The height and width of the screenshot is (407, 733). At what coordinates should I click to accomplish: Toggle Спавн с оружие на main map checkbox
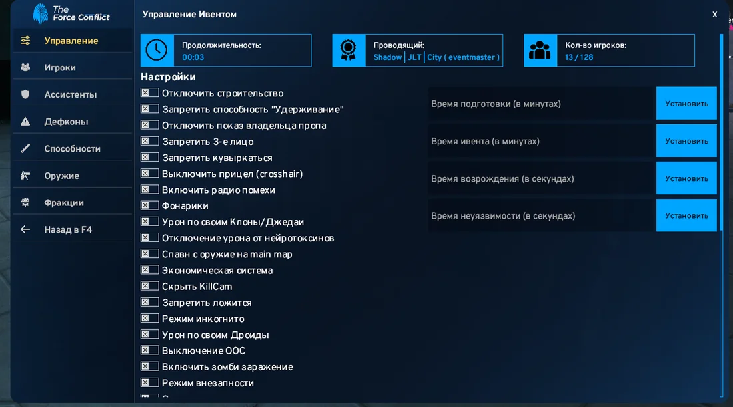[x=149, y=254]
